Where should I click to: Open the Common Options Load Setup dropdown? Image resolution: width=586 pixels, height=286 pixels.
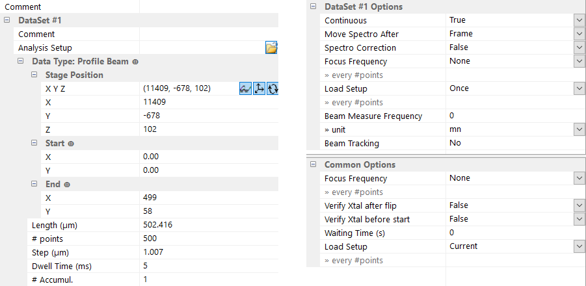(x=579, y=246)
